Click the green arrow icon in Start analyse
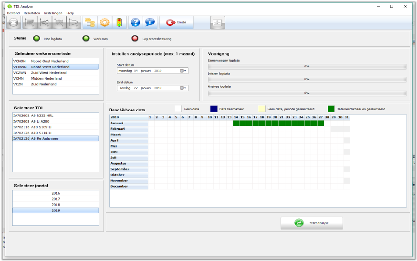 coord(299,223)
